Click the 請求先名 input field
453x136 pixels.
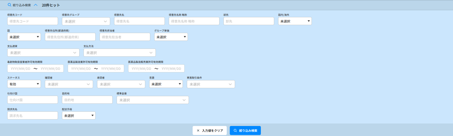(32, 115)
